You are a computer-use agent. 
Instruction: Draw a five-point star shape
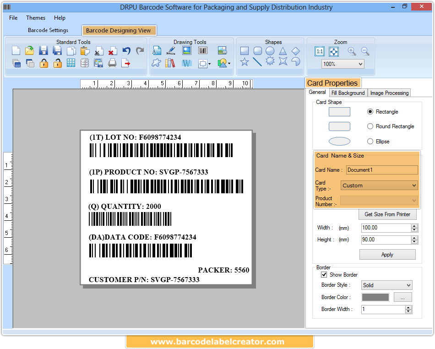pos(245,61)
